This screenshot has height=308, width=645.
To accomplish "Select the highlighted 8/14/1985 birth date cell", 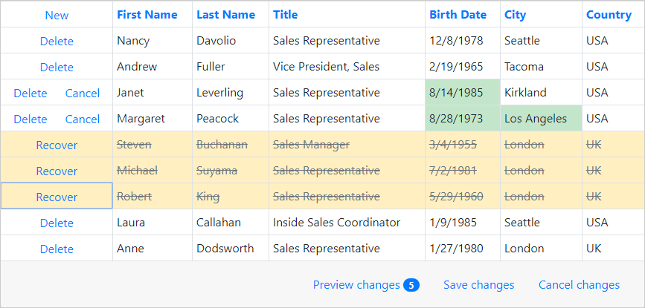I will coord(462,93).
